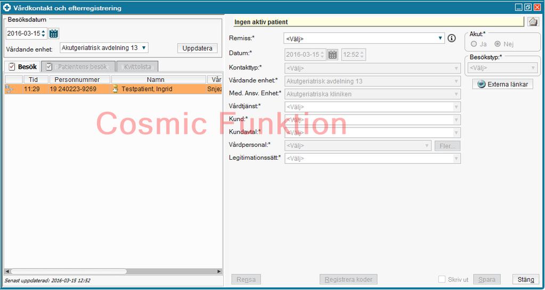Screen dimensions: 545x290
Task: Click the Fler... button
Action: coord(448,146)
